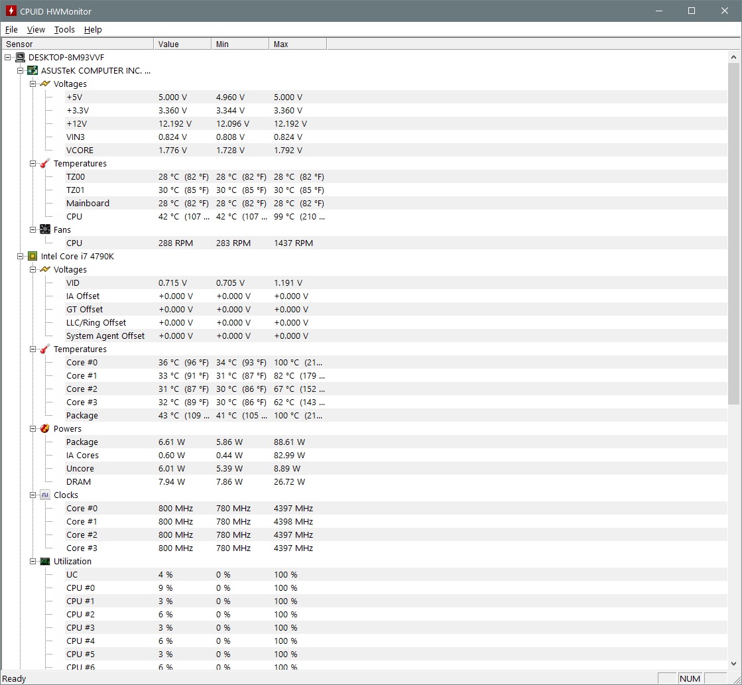
Task: Maximize the HWMonitor window
Action: 692,11
